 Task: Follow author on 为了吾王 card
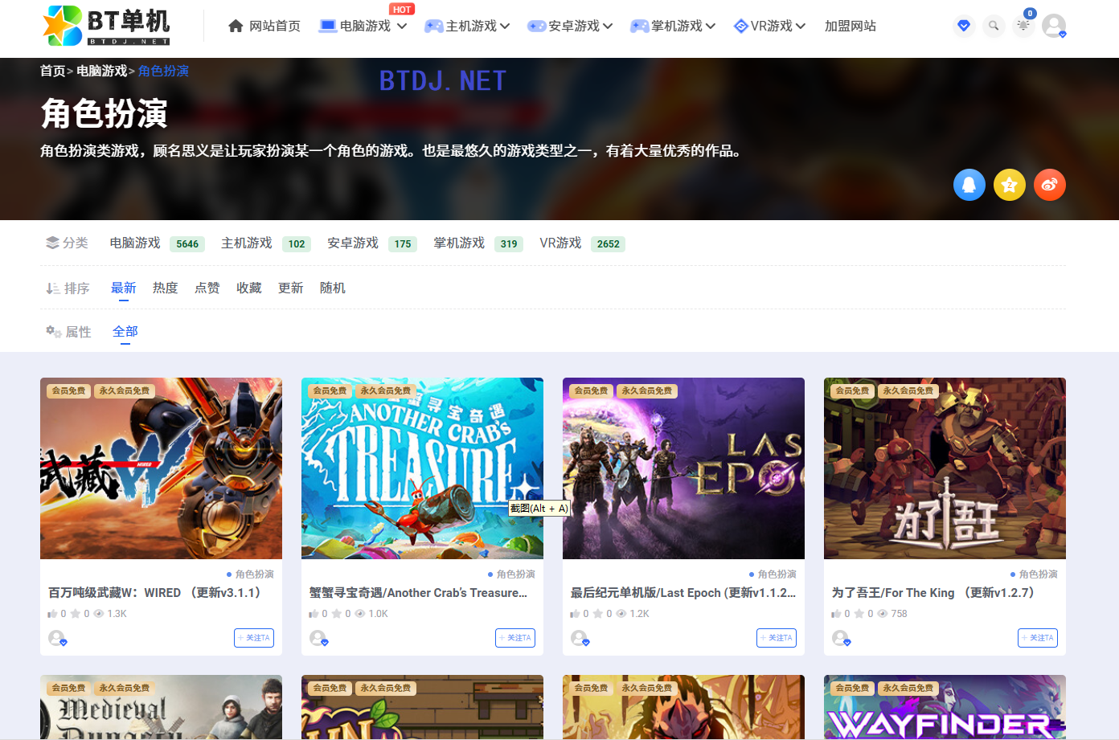click(1038, 638)
